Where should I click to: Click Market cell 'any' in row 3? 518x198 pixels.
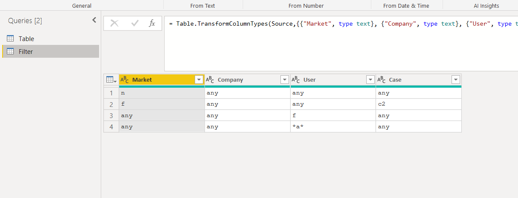(162, 115)
